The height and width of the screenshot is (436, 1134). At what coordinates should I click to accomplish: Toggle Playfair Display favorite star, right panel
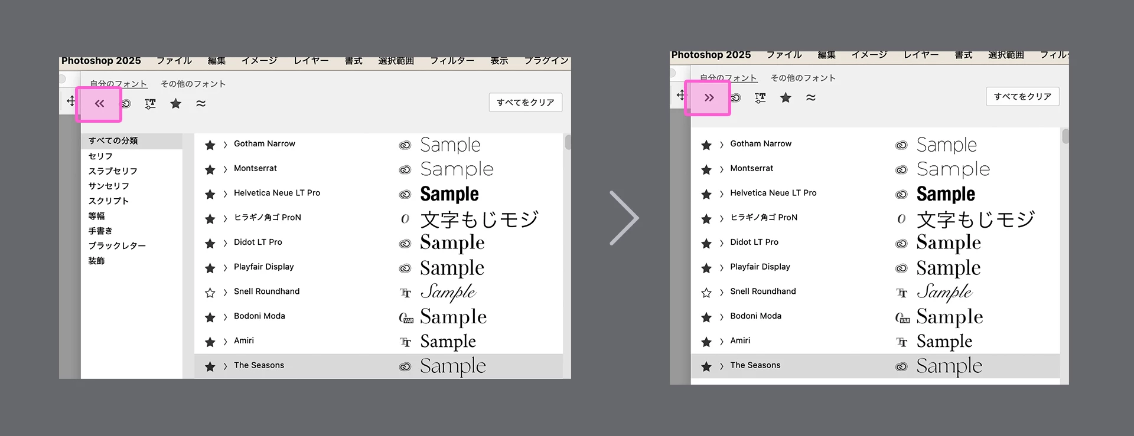point(706,268)
